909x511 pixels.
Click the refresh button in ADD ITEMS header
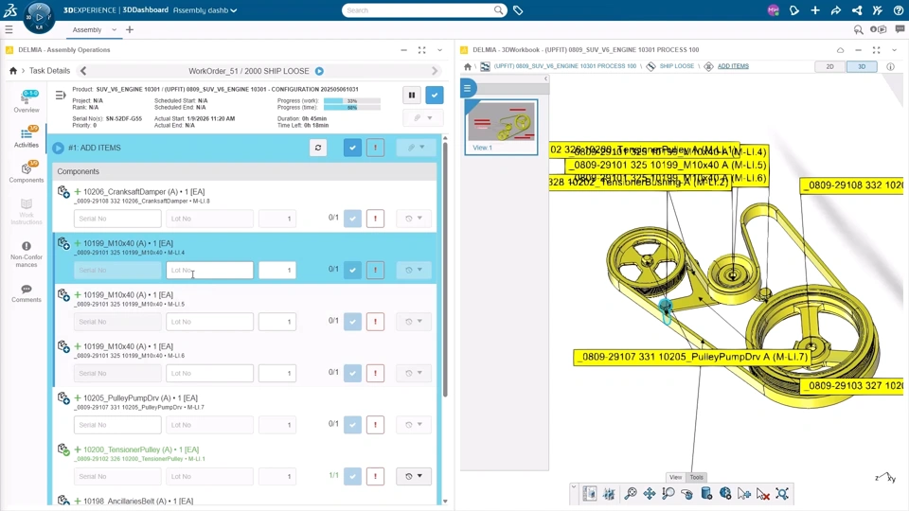click(x=318, y=148)
